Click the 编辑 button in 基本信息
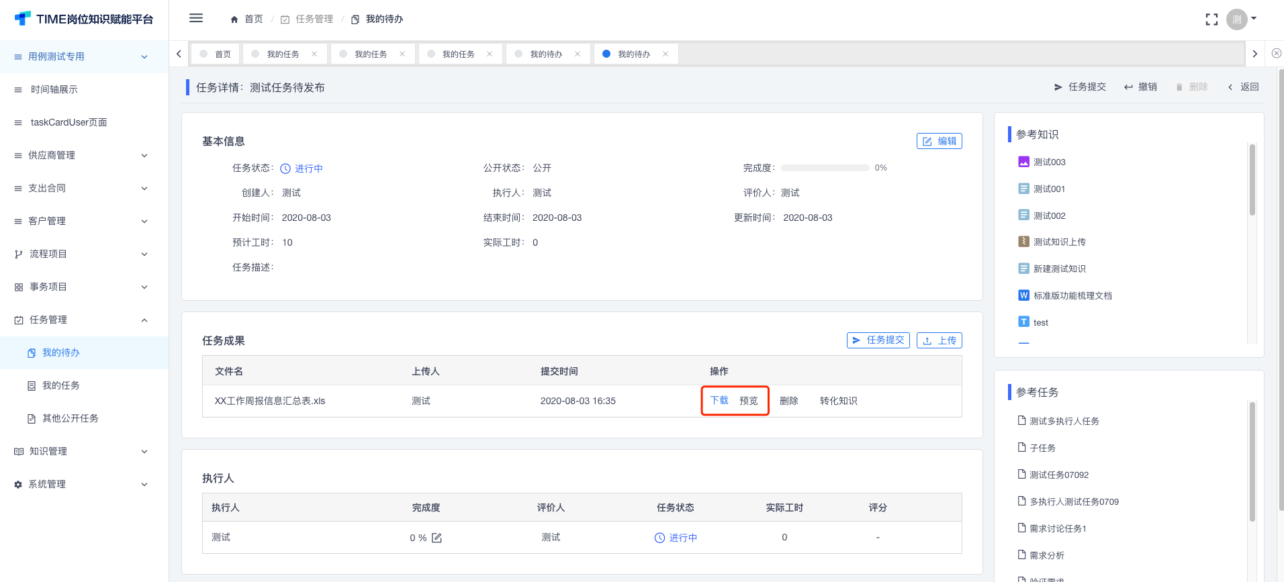Image resolution: width=1284 pixels, height=582 pixels. [x=939, y=141]
